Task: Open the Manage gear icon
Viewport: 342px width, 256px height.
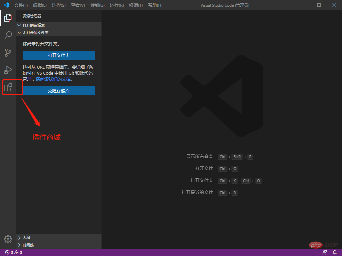Action: [x=8, y=239]
